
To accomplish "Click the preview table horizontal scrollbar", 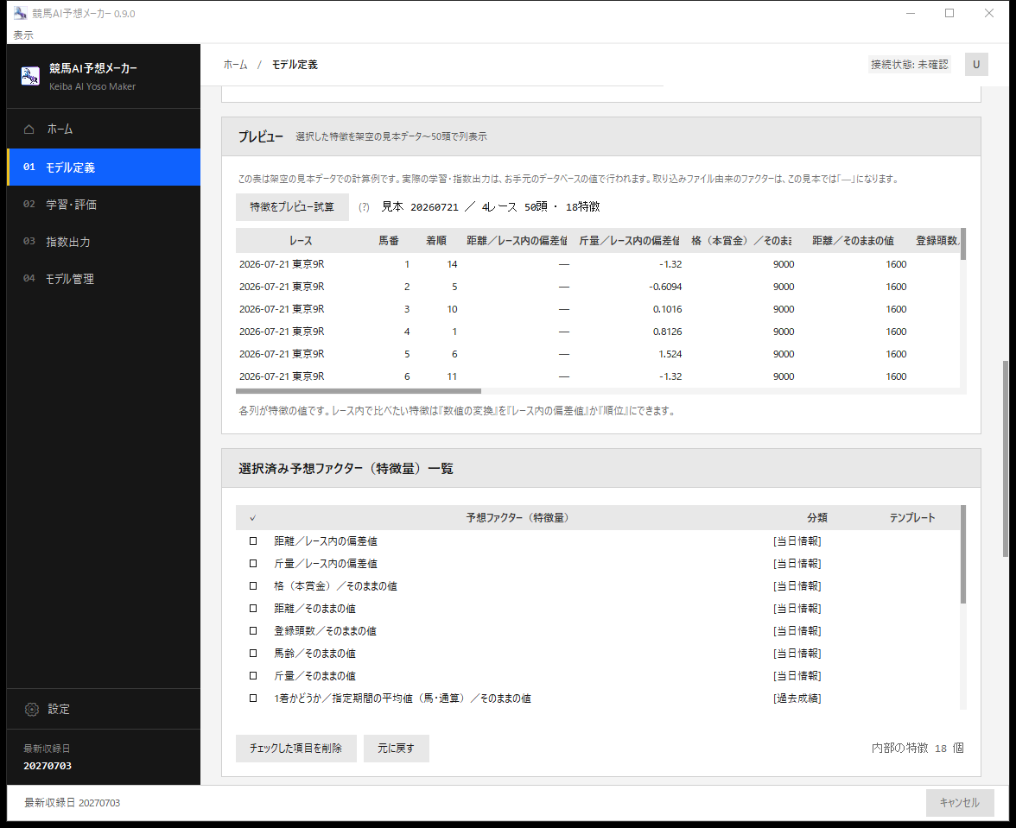I will point(359,391).
